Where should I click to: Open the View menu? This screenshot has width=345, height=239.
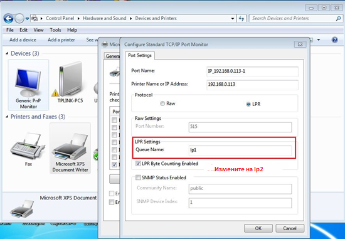(38, 30)
